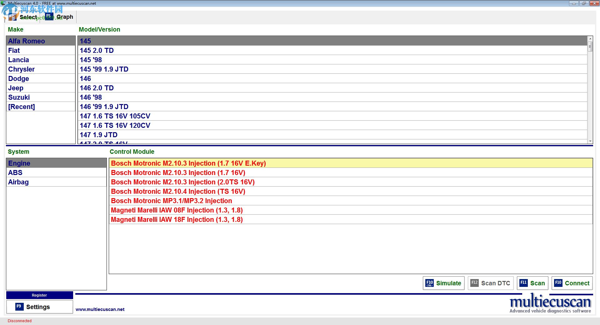Select model 146

(x=332, y=78)
